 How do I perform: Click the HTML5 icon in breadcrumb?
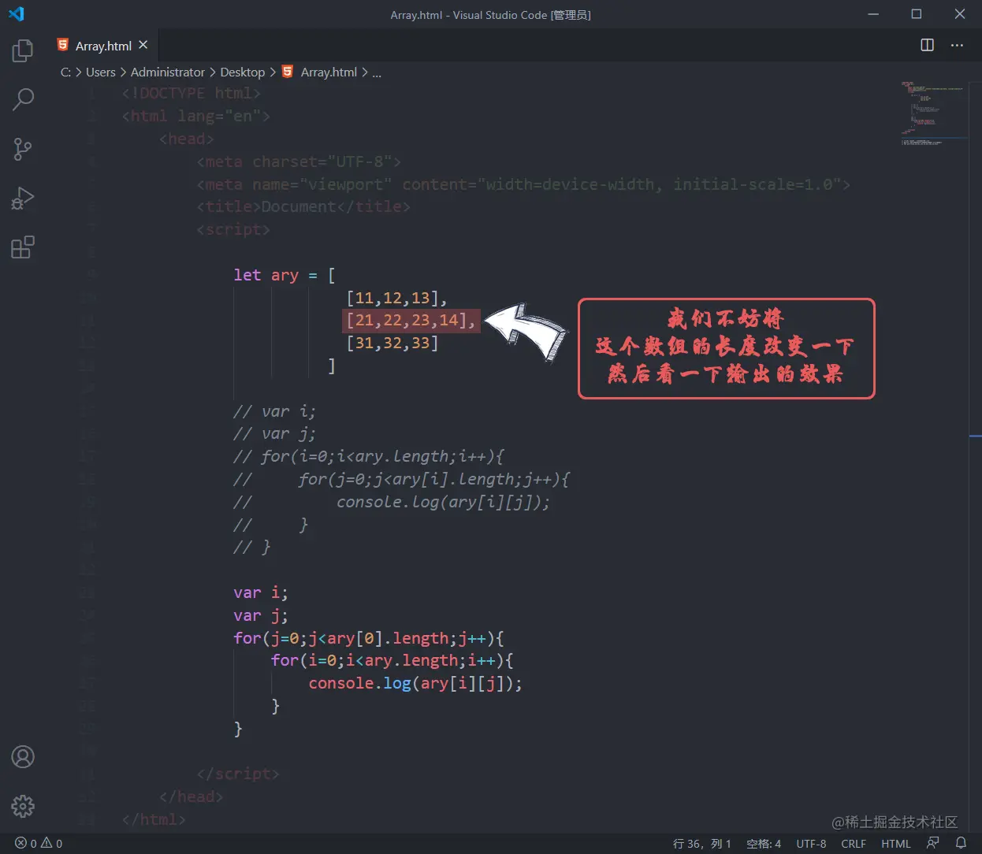[288, 72]
